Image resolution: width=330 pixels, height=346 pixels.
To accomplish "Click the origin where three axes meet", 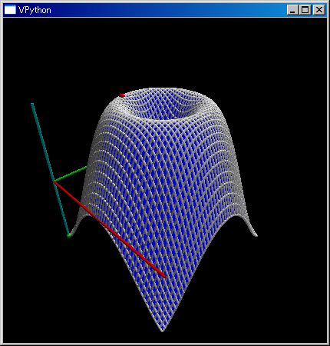I will pyautogui.click(x=54, y=181).
